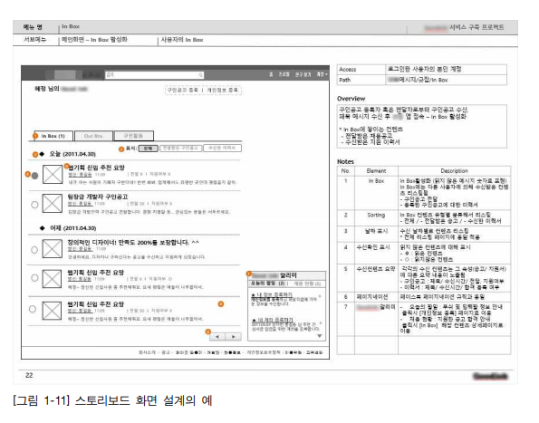The width and height of the screenshot is (539, 423).
Task: Select the In Box (1) tab
Action: tap(53, 136)
